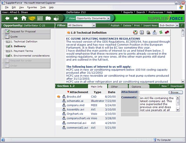
Task: Select the Brooks.dxf file name
Action: click(74, 97)
